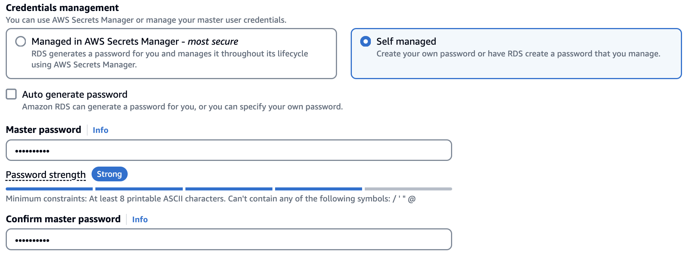Click the Self managed card description text
This screenshot has width=690, height=262.
tap(518, 54)
